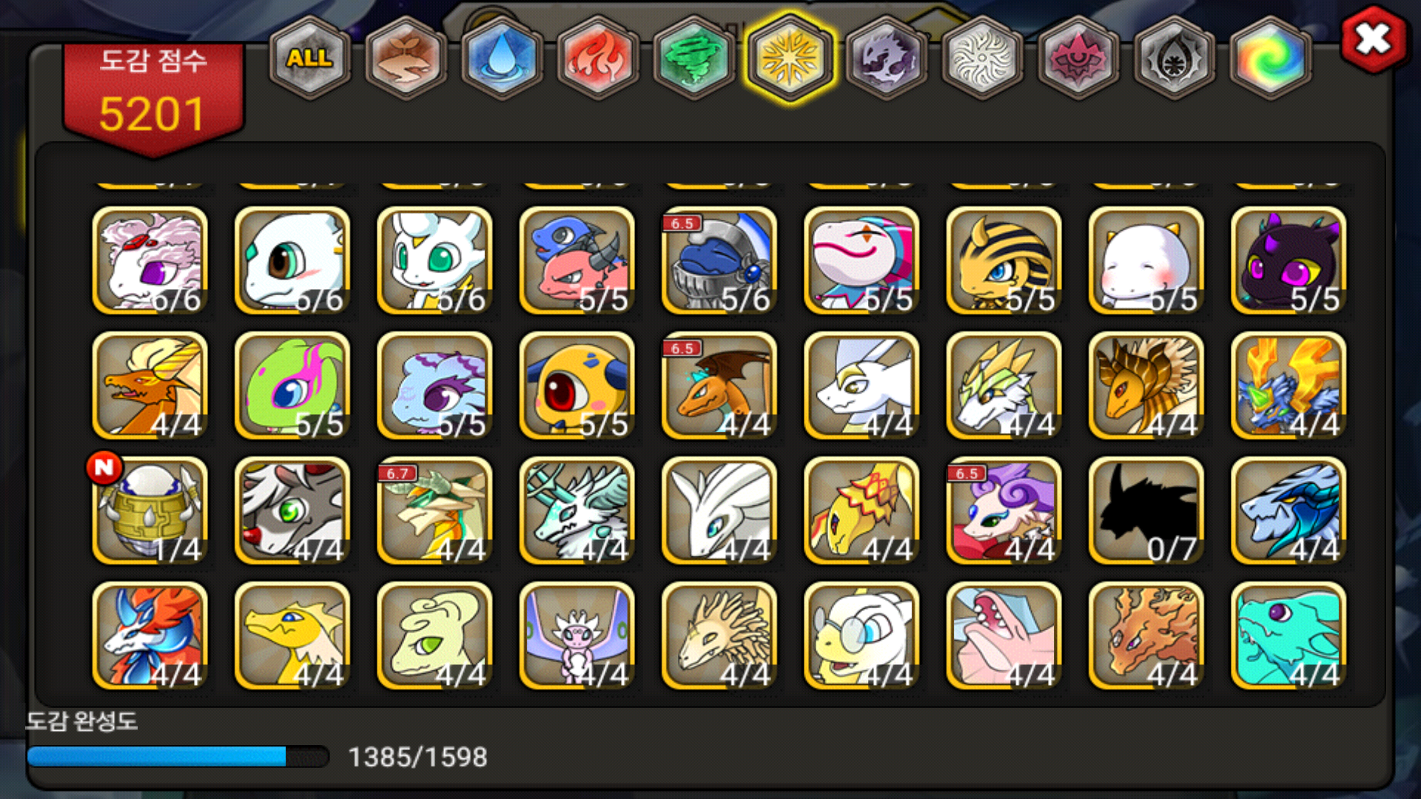Choose the pink eye element filter
This screenshot has height=799, width=1421.
click(1078, 58)
